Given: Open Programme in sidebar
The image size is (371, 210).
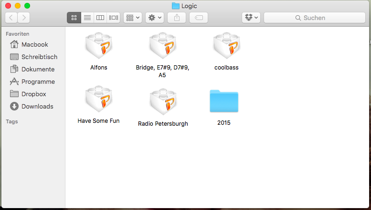Looking at the screenshot, I should click(x=32, y=81).
